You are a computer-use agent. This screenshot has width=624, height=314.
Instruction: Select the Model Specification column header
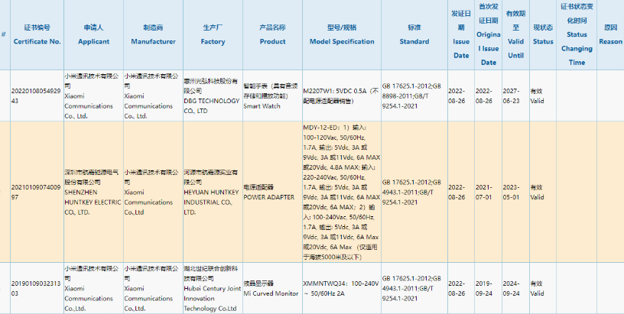342,34
